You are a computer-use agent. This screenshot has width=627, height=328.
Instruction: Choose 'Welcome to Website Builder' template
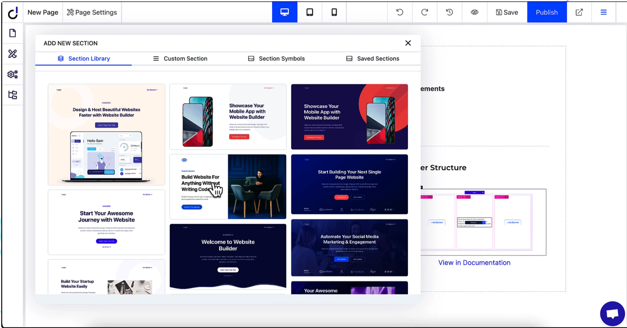[x=228, y=257]
